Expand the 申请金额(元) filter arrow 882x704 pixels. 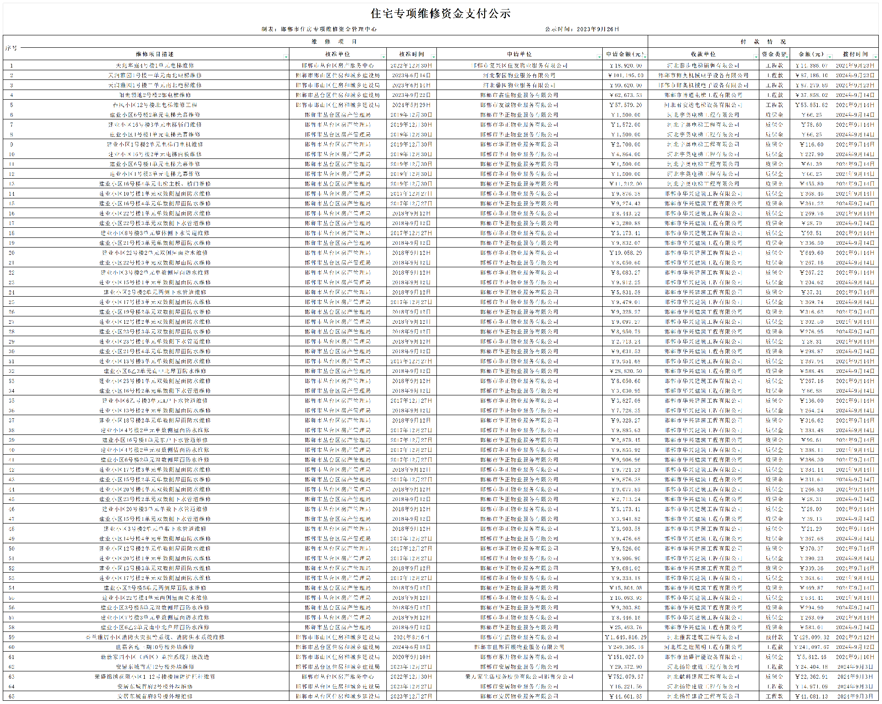point(645,56)
